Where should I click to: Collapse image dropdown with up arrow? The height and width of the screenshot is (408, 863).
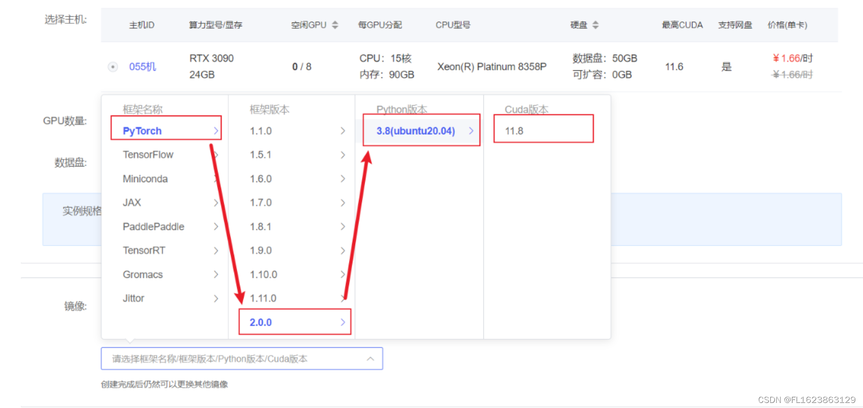coord(370,358)
